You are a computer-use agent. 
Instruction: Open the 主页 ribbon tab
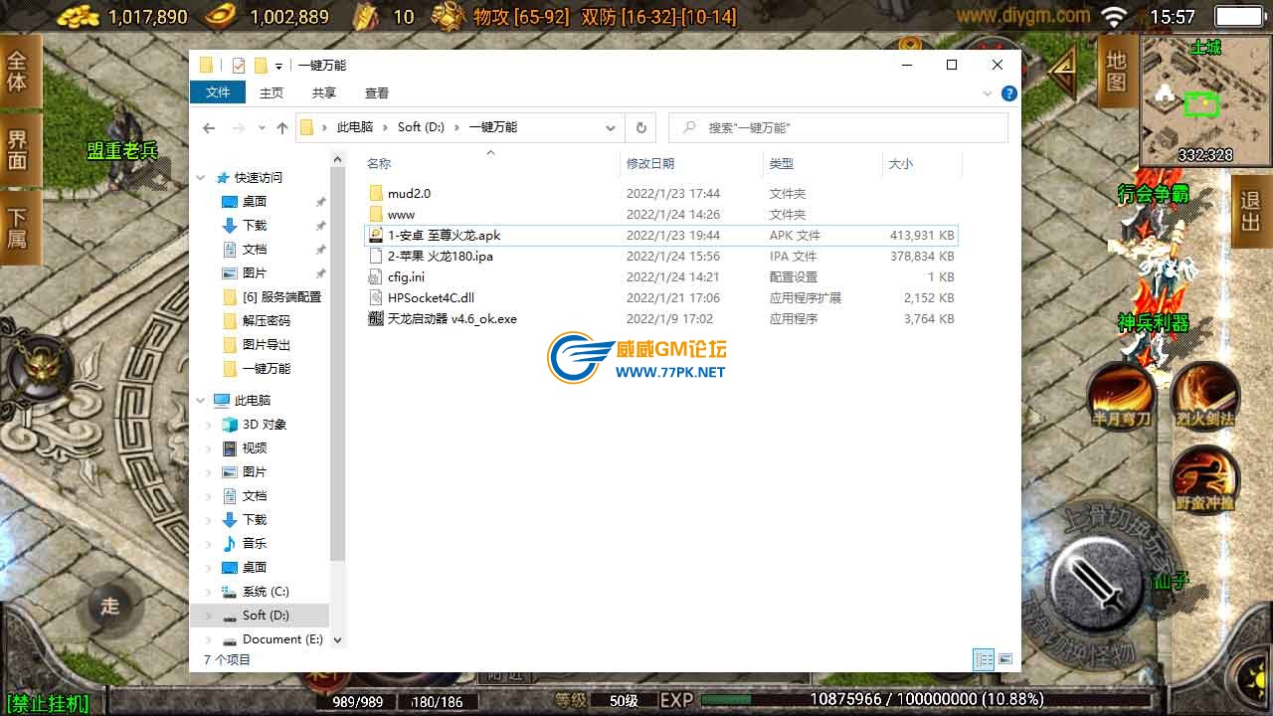point(272,92)
